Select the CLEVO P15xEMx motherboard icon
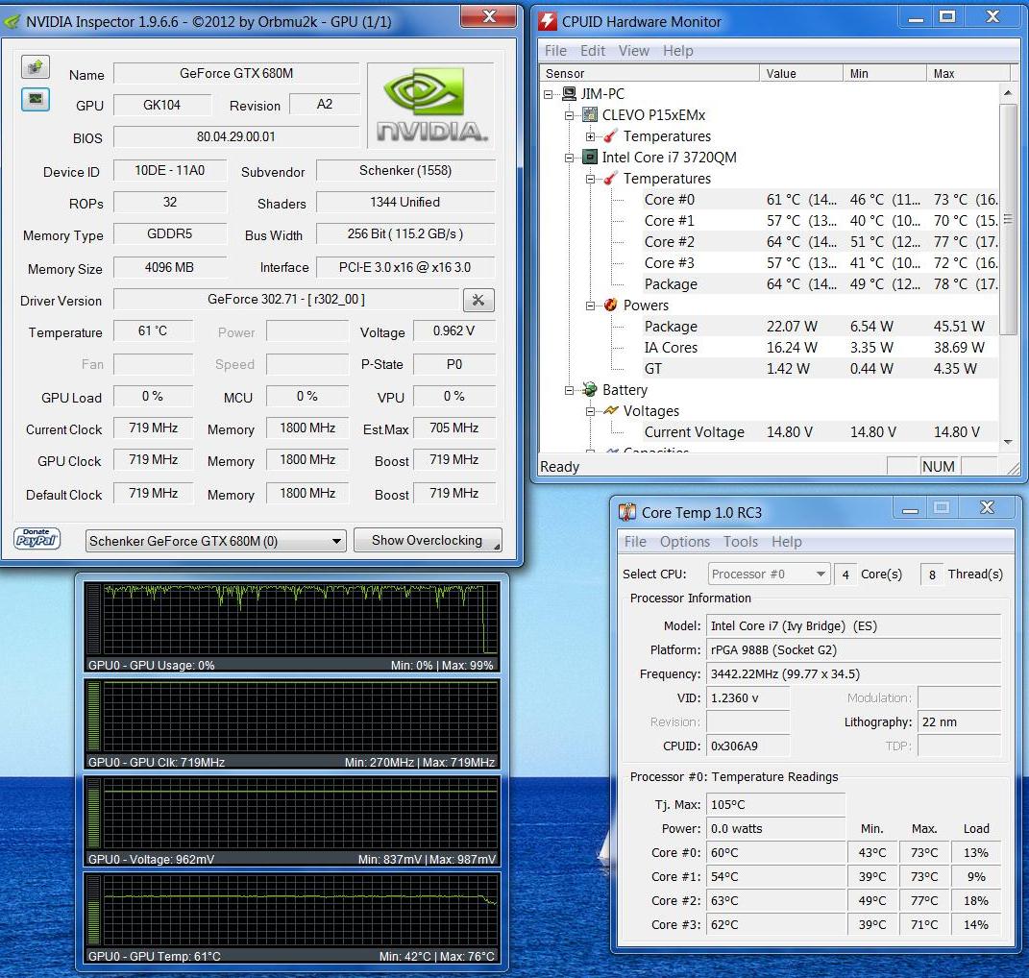This screenshot has height=978, width=1029. click(590, 115)
